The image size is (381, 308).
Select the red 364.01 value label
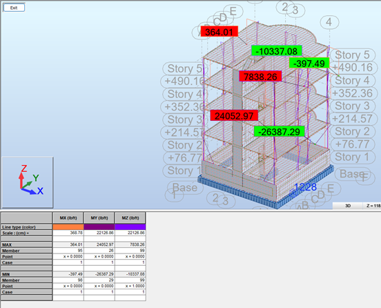[x=219, y=32]
